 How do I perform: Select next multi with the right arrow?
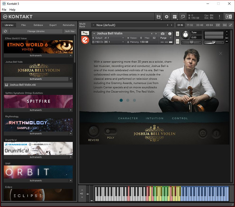point(172,25)
